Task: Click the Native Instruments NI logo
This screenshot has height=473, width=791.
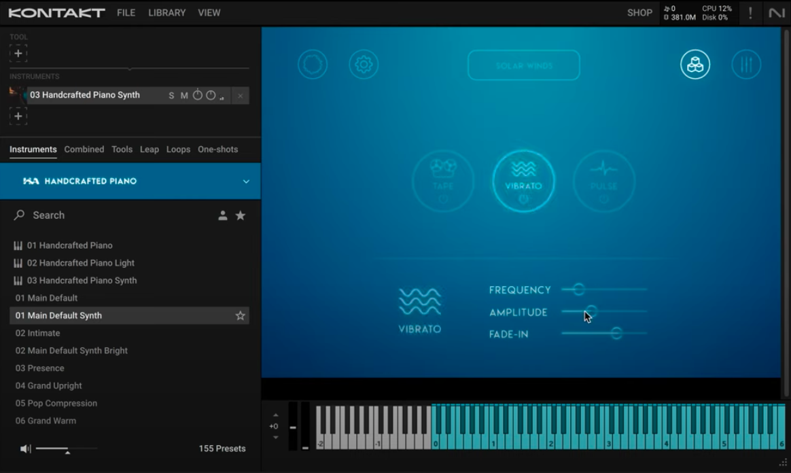Action: click(x=776, y=13)
